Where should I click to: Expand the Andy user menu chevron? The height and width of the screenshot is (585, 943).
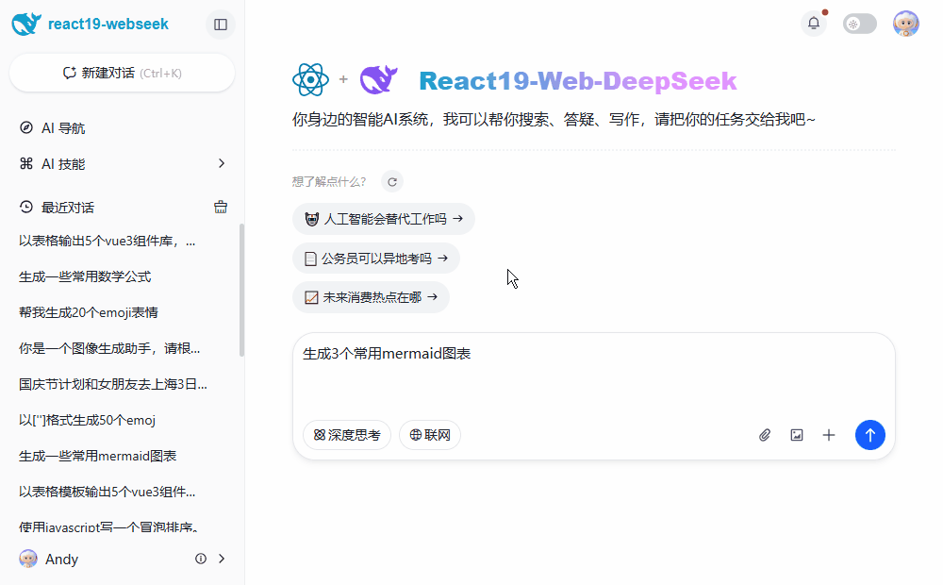click(222, 559)
